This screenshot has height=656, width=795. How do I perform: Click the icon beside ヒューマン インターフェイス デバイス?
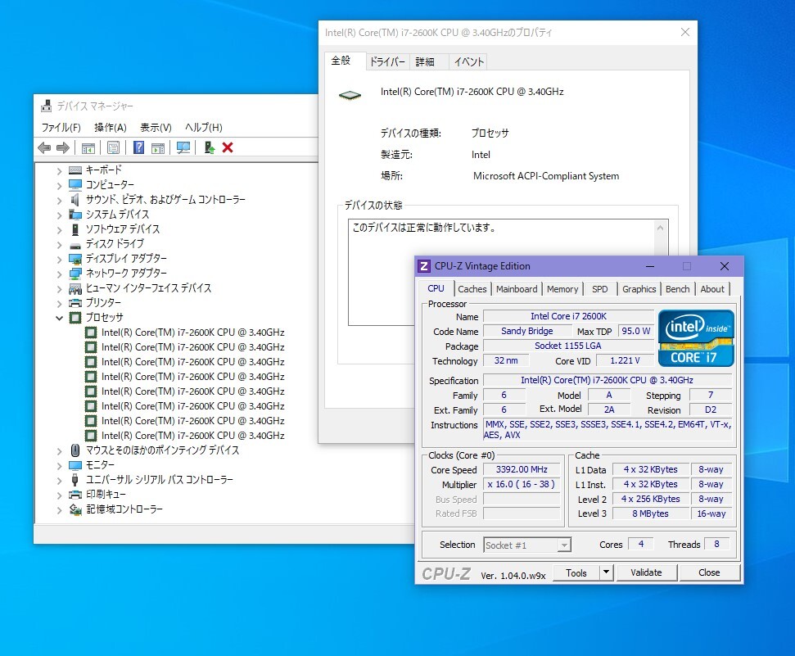tap(75, 288)
